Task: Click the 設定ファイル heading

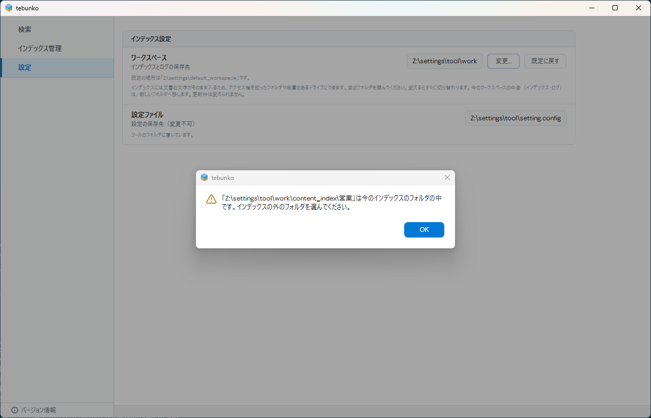Action: click(x=147, y=115)
